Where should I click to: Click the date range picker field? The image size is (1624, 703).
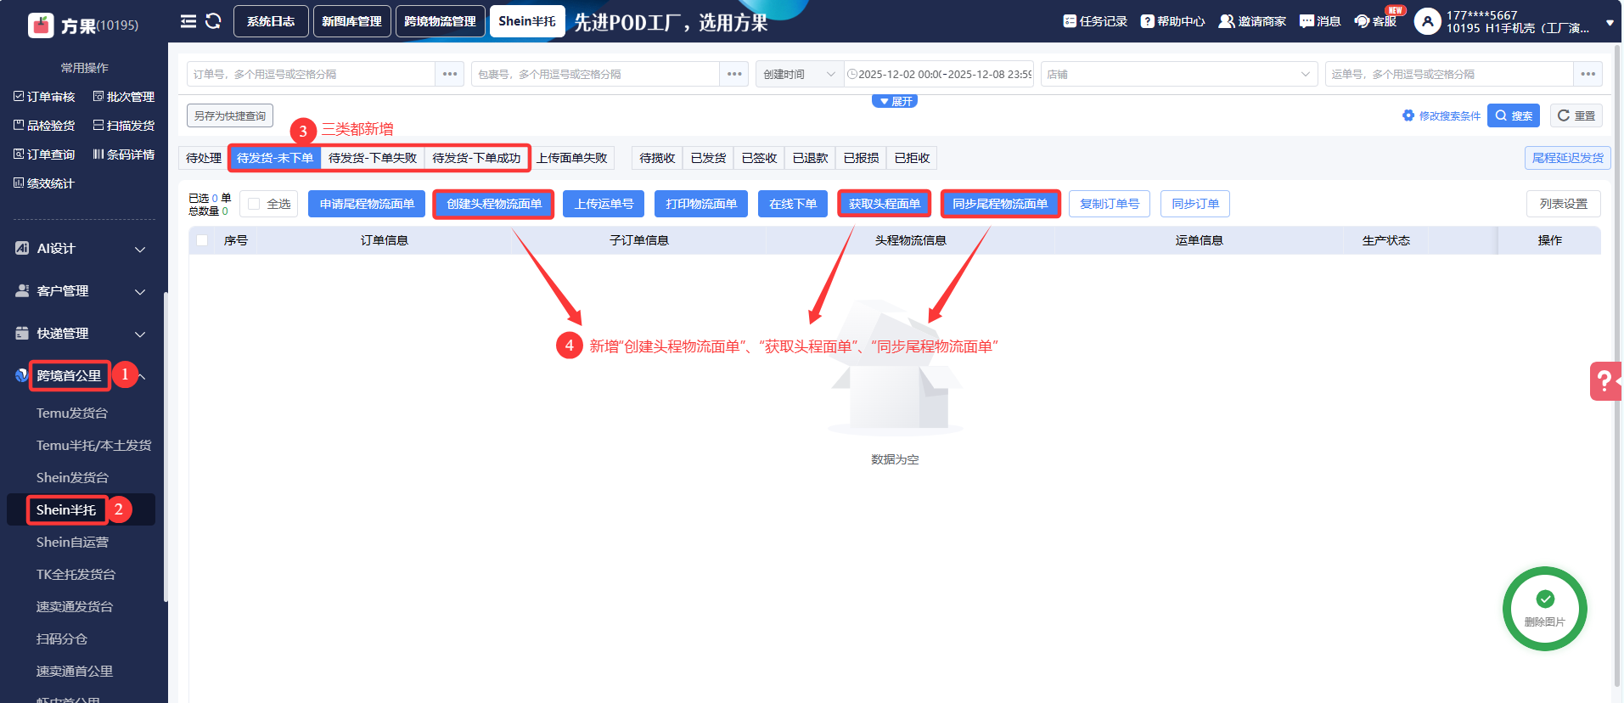[x=939, y=74]
